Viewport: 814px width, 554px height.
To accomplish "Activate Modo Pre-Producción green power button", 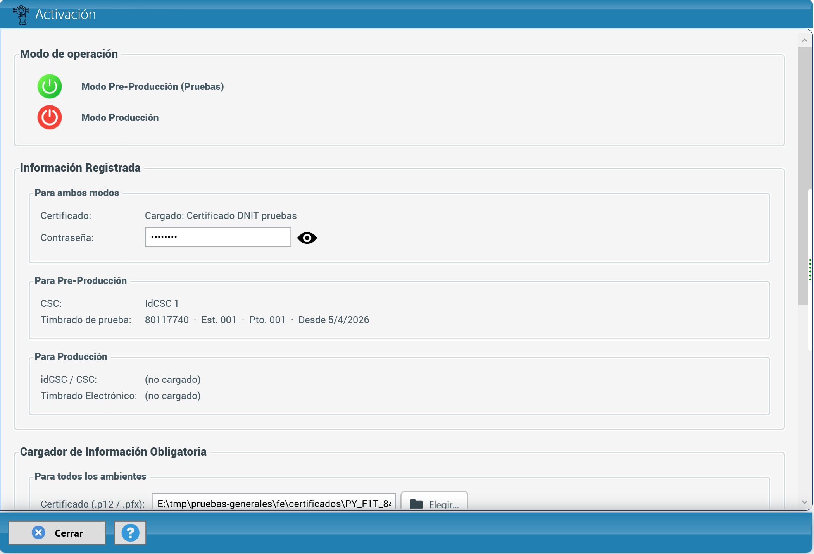I will pyautogui.click(x=50, y=86).
